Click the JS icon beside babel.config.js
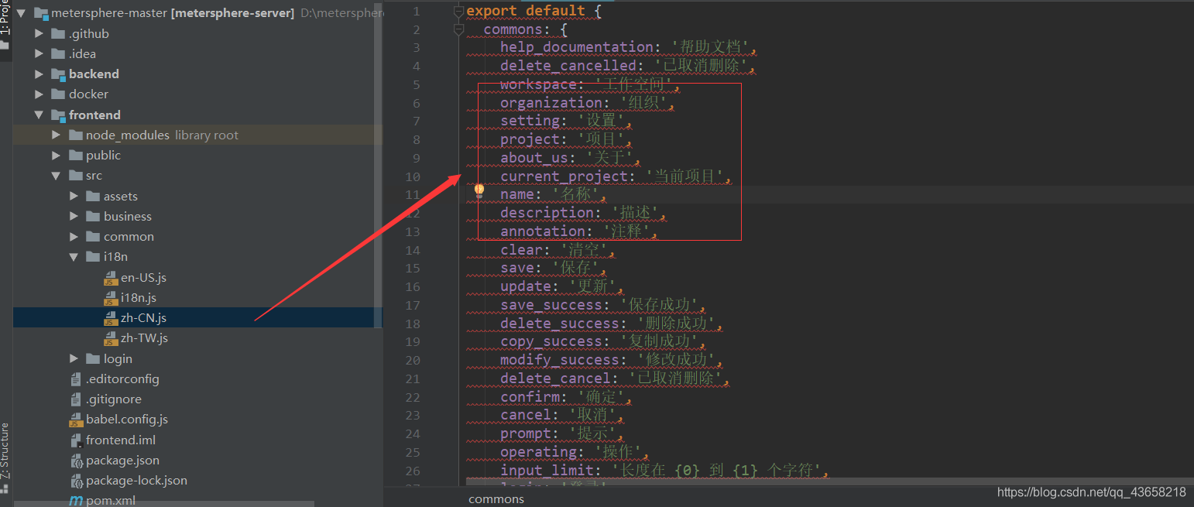Screen dimensions: 1194x507 point(75,419)
